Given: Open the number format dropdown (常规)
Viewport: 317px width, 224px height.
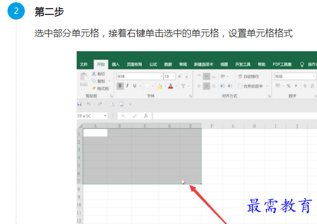Looking at the screenshot, I should pos(314,77).
